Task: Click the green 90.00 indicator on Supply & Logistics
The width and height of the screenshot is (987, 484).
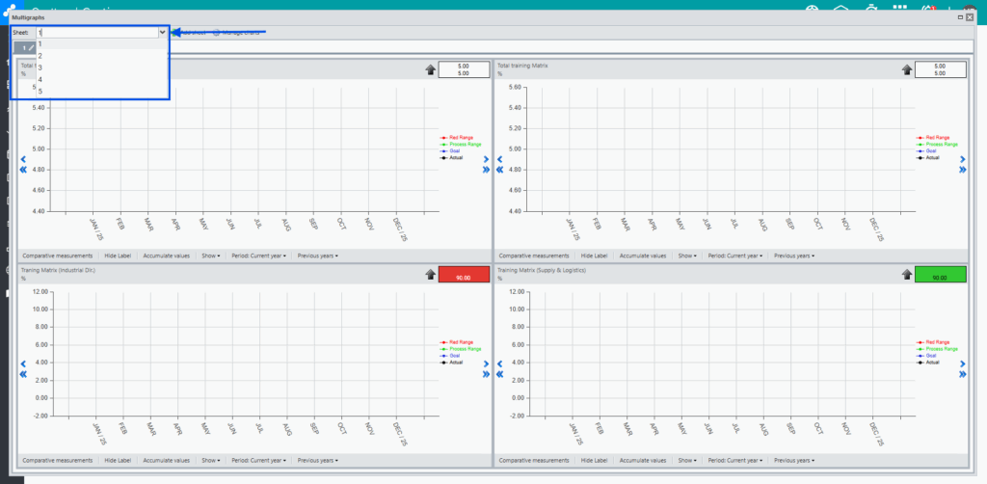Action: point(941,275)
